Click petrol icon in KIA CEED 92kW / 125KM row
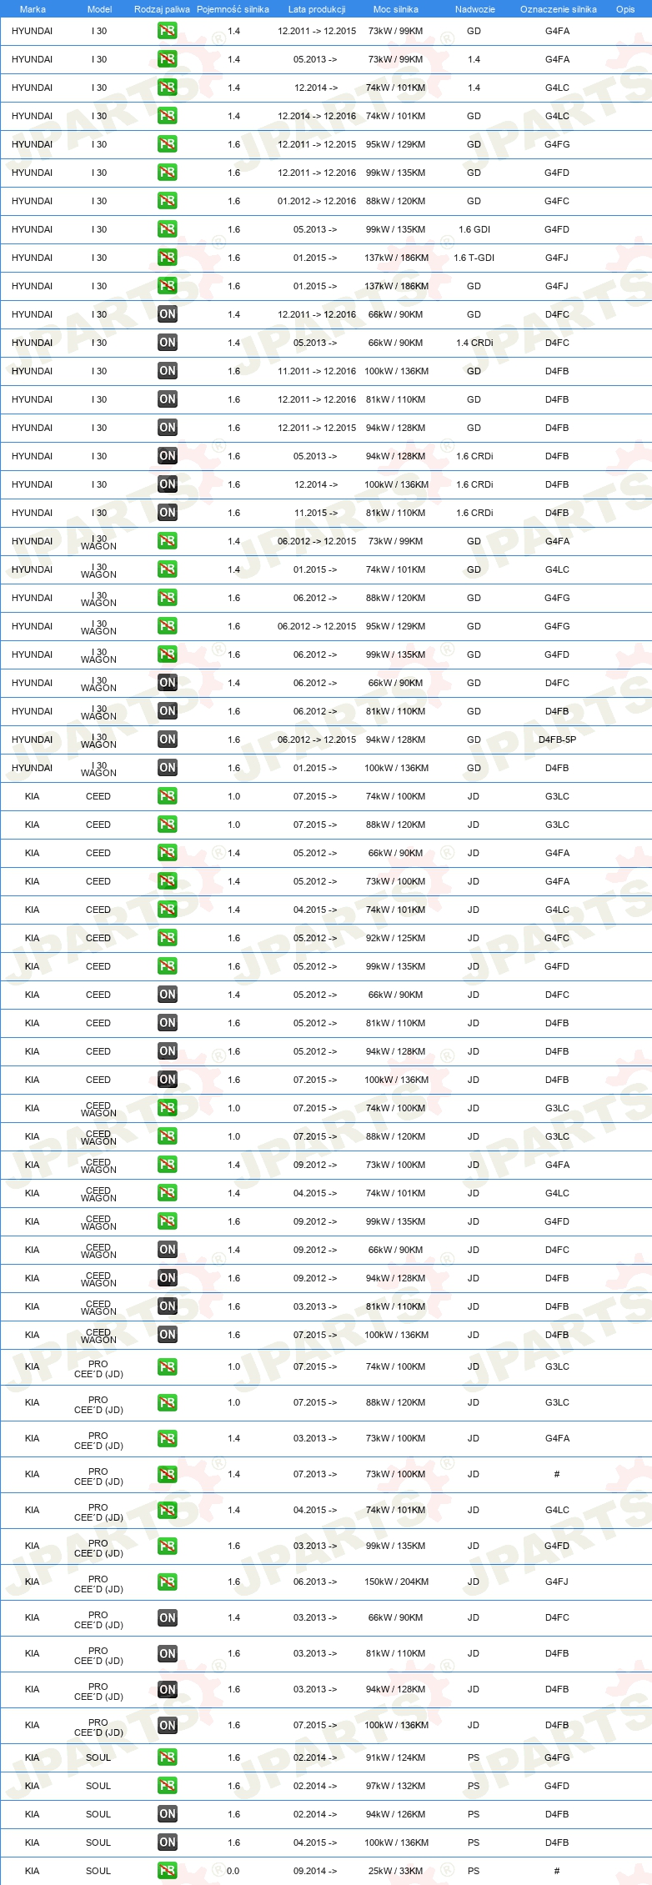The image size is (652, 1885). pos(168,938)
